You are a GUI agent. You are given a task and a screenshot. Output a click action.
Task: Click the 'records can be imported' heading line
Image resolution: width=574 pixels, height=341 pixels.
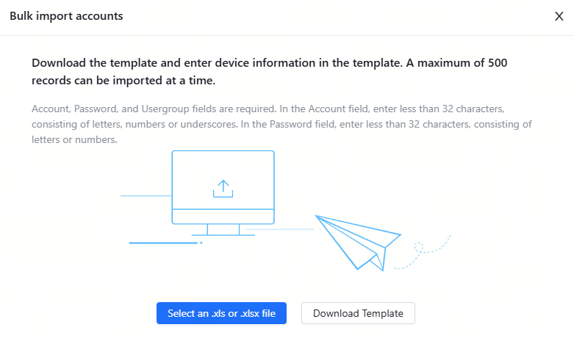pos(123,81)
